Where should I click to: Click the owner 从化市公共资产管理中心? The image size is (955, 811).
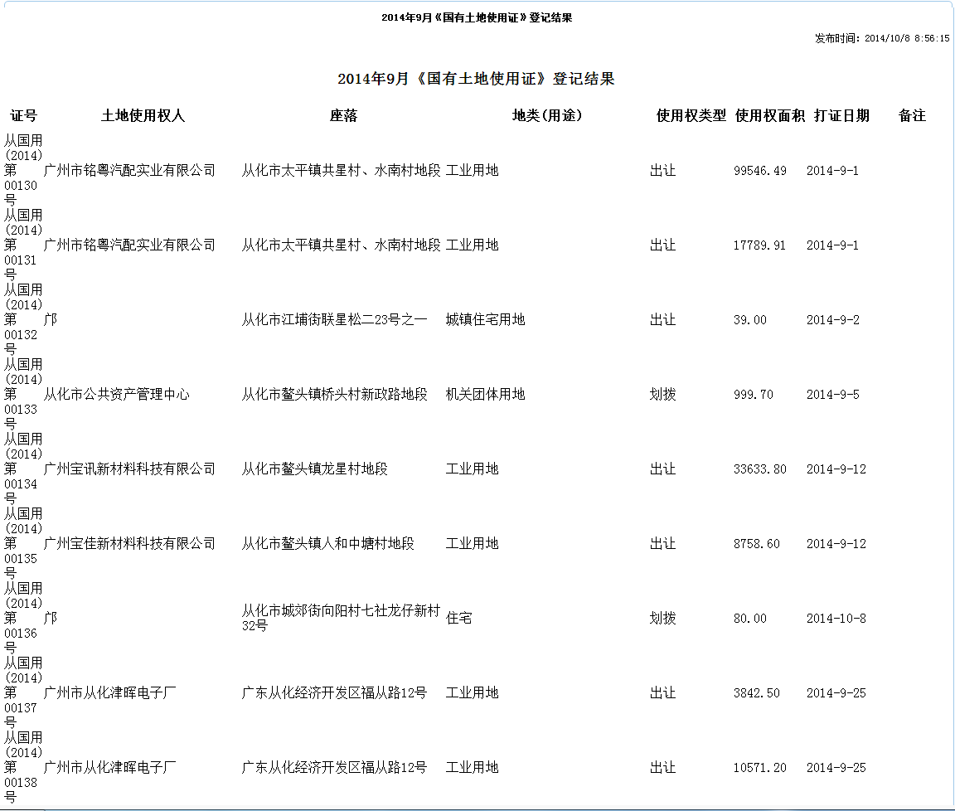click(x=116, y=395)
